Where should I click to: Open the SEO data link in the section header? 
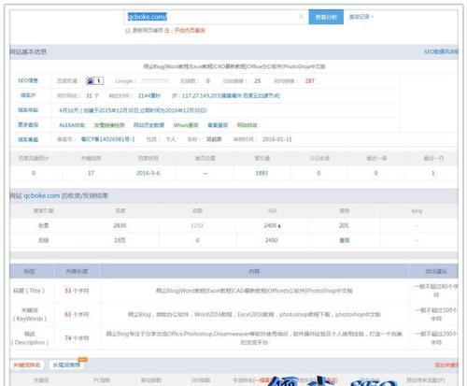(441, 51)
